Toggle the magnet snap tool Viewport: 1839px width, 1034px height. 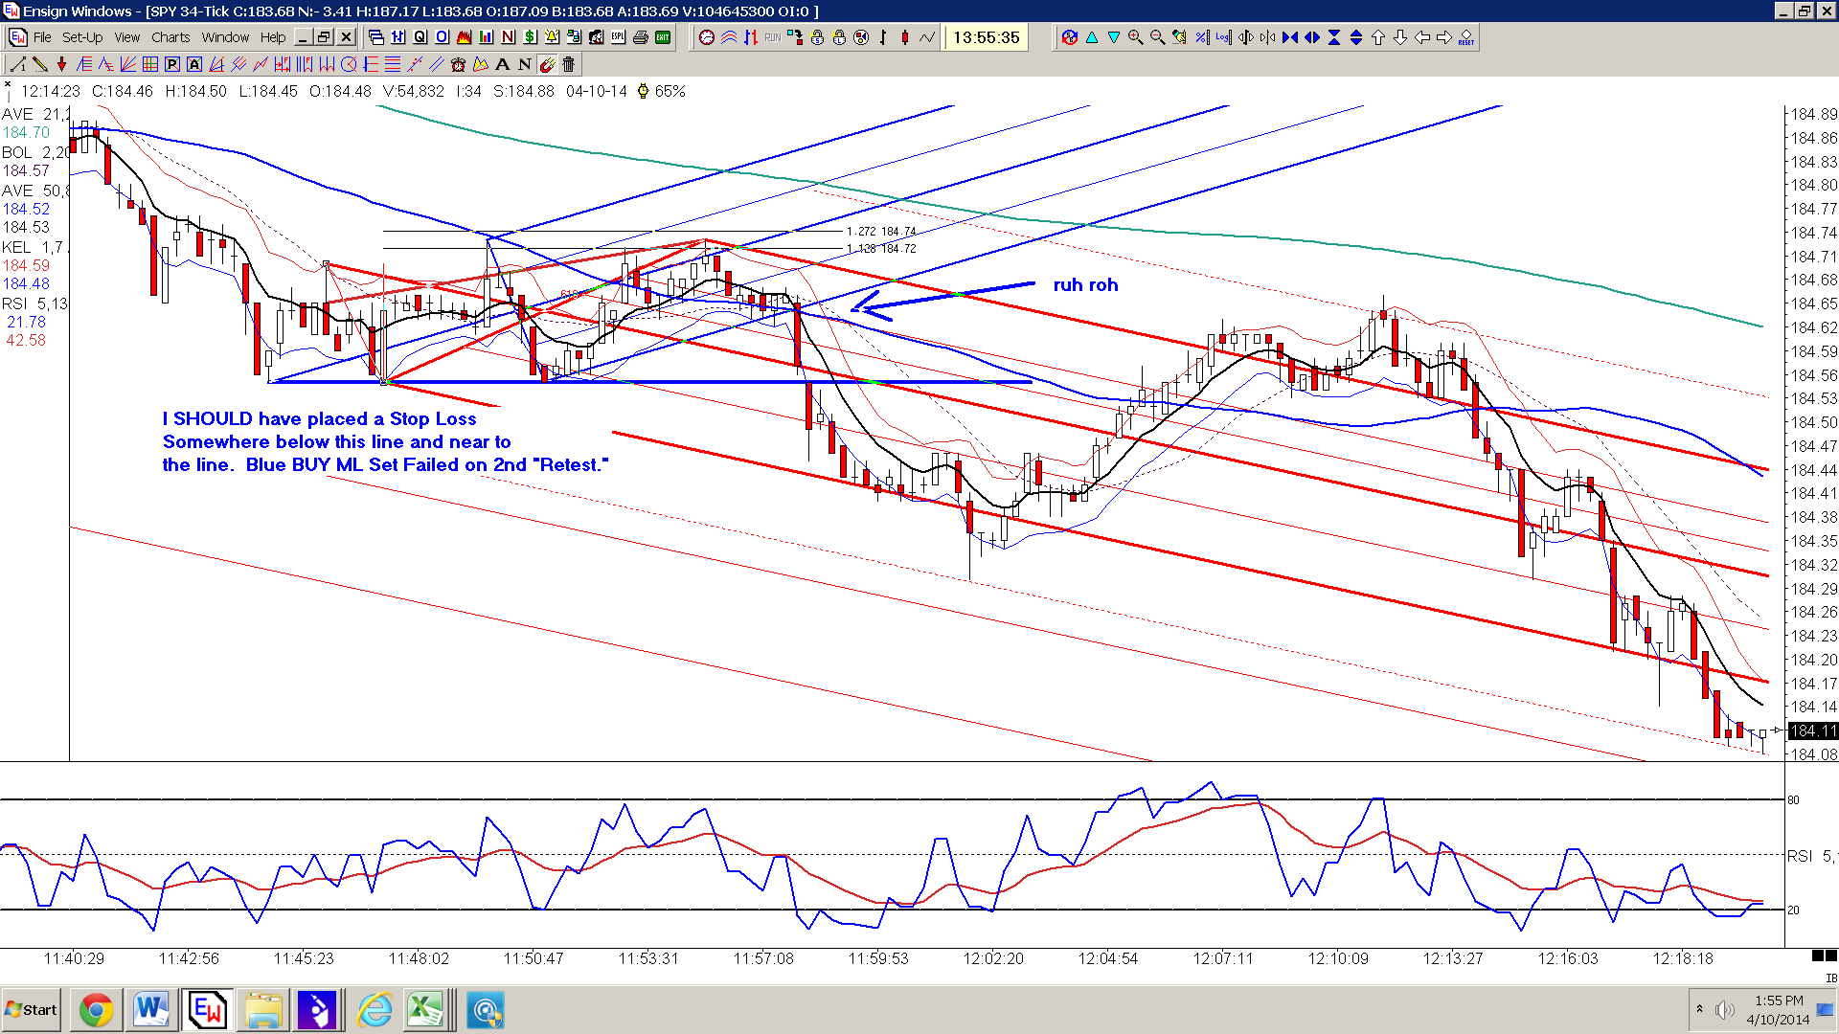(546, 64)
